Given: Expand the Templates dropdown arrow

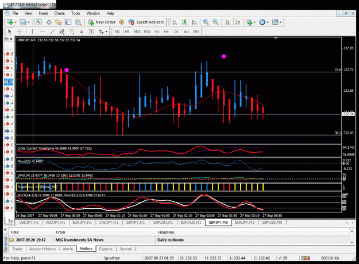Looking at the screenshot, I should [280, 22].
